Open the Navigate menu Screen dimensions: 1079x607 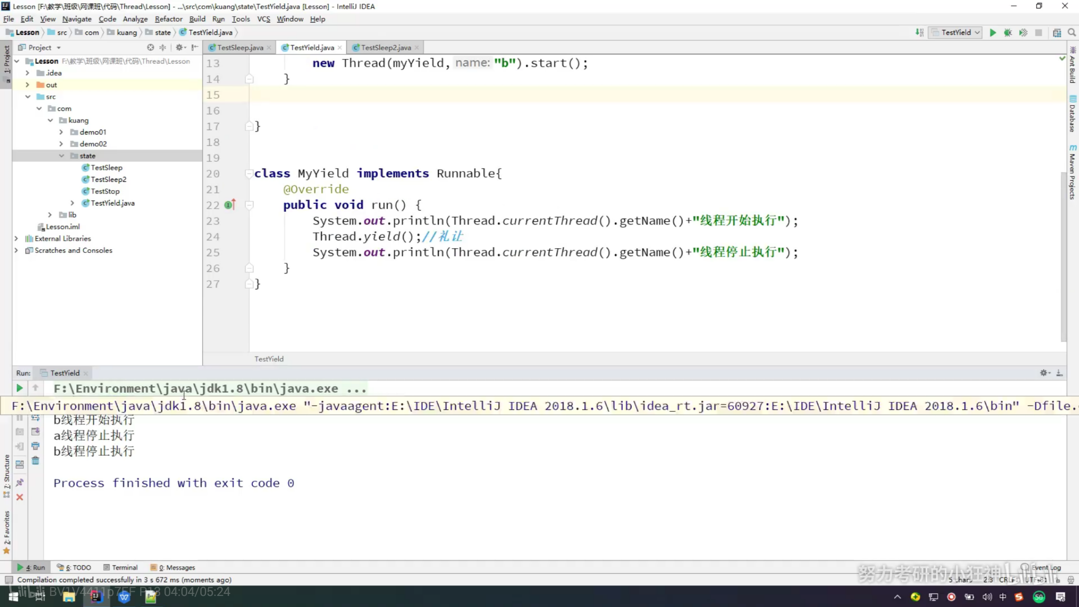coord(77,19)
